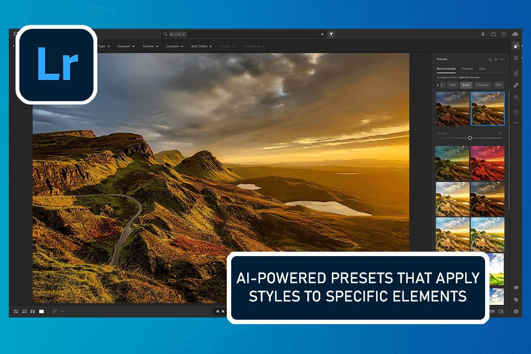This screenshot has width=531, height=354.
Task: Click the search magnifier icon
Action: (165, 34)
